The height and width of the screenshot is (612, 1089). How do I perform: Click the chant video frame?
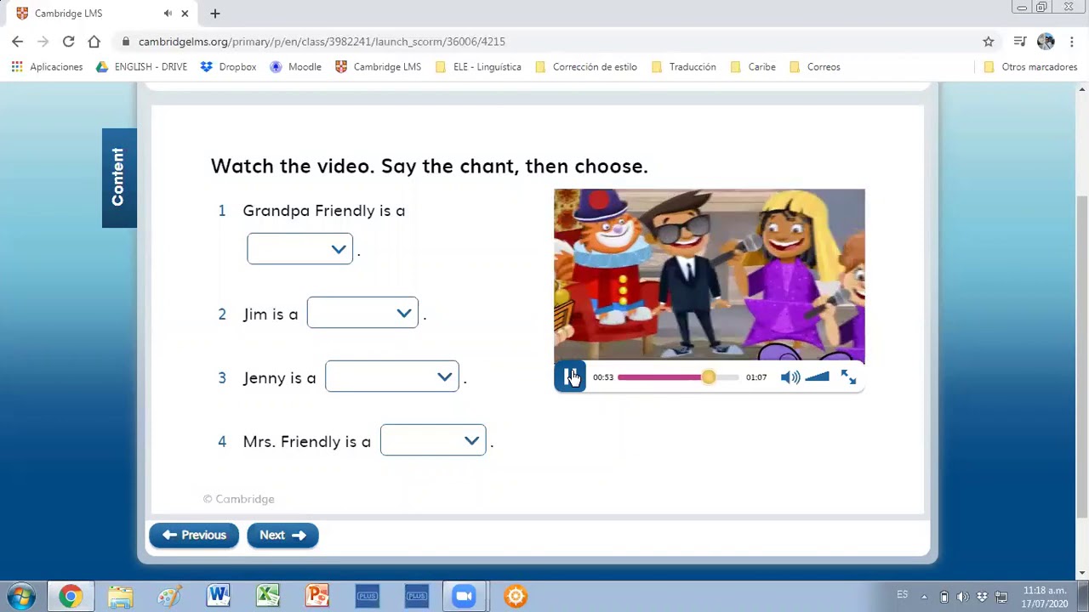click(x=709, y=275)
